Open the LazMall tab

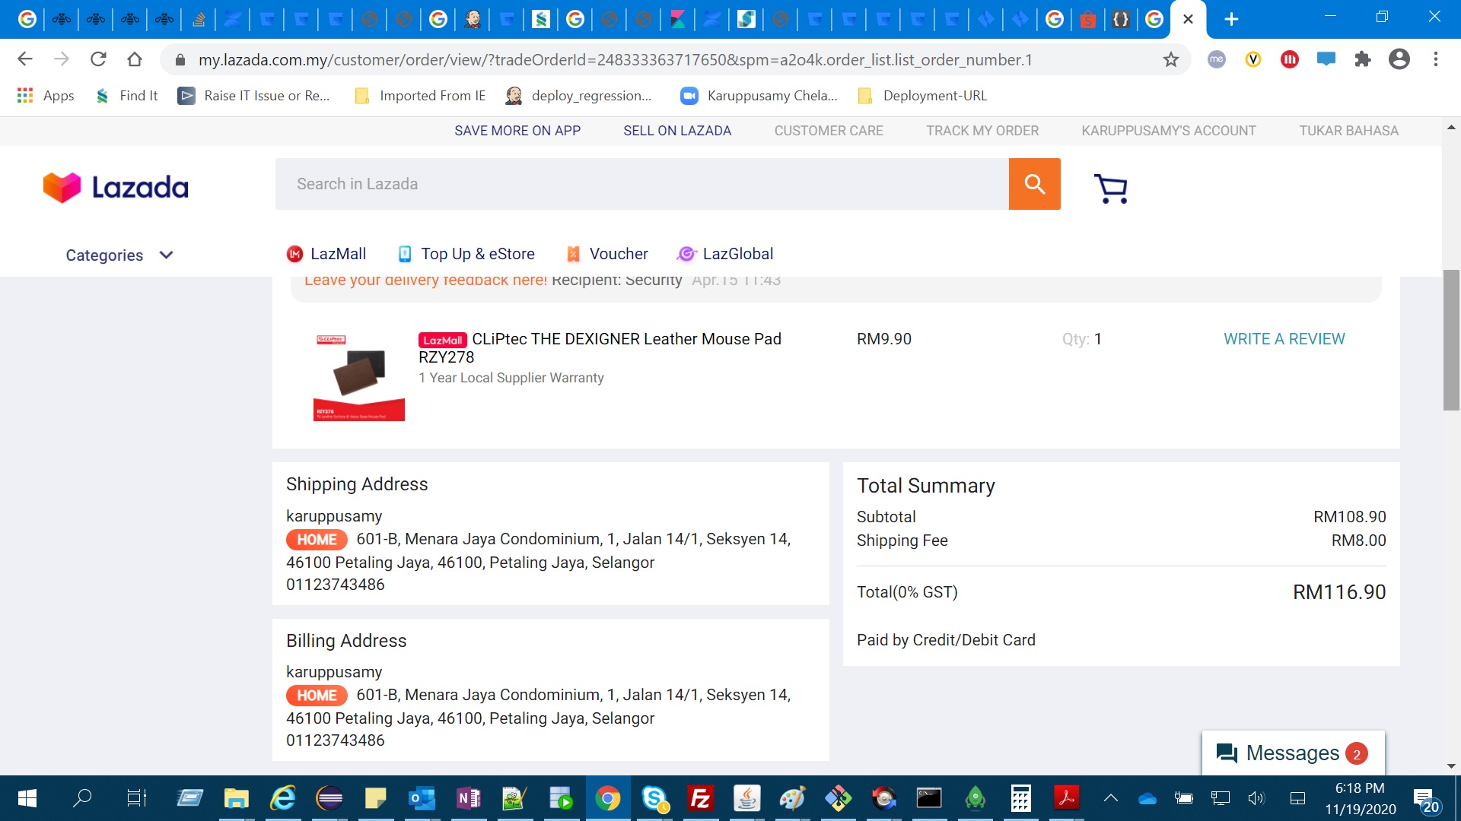coord(326,254)
